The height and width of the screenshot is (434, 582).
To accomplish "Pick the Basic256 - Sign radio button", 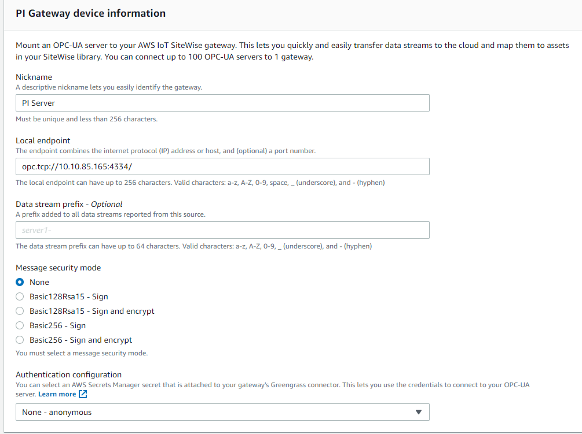I will (x=20, y=325).
